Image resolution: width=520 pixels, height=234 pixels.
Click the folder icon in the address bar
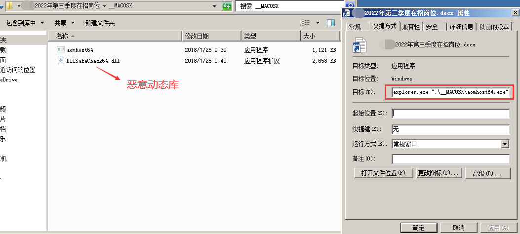click(x=10, y=6)
